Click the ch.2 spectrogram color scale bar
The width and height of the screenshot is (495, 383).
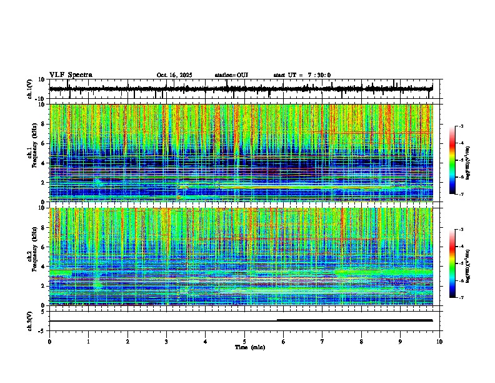click(452, 263)
